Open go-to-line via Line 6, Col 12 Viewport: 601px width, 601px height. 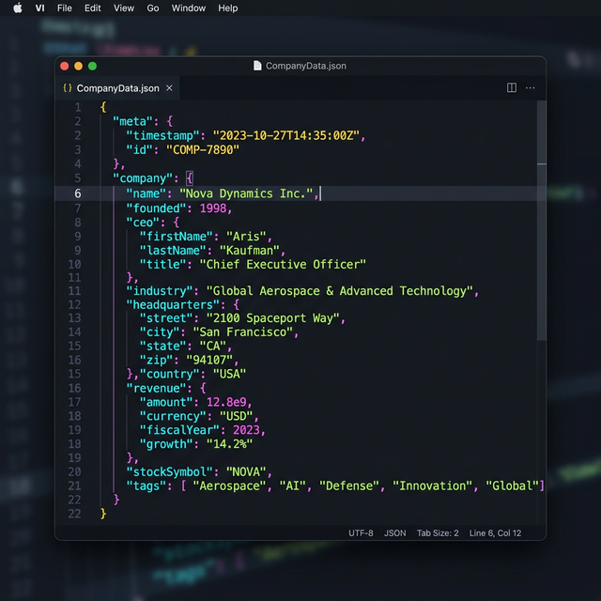click(495, 532)
